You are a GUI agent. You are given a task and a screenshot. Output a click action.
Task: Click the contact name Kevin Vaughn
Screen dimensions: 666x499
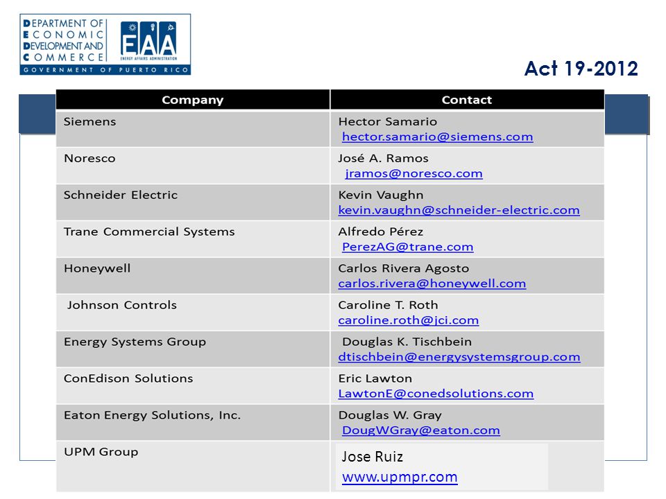(x=381, y=195)
